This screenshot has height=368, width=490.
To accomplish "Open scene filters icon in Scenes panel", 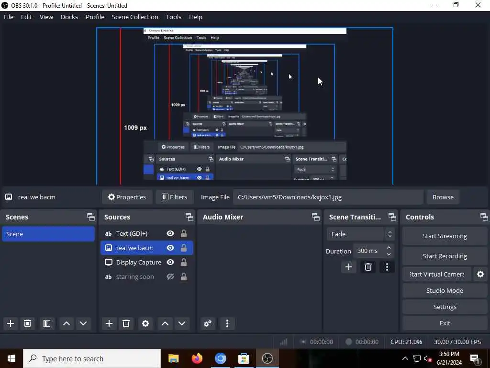I will [47, 323].
